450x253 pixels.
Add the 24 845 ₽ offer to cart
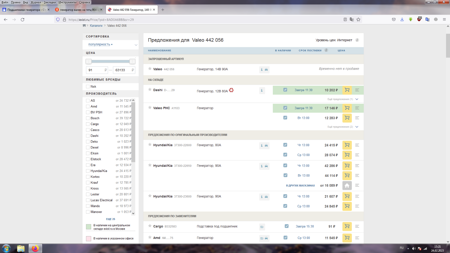347,206
